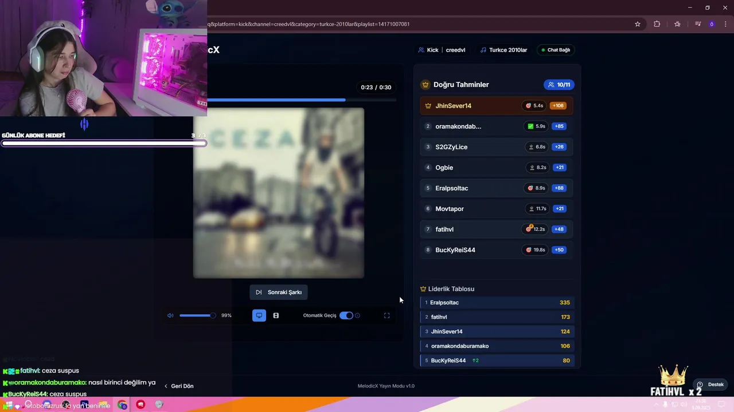Click the +106 points badge

(x=558, y=105)
